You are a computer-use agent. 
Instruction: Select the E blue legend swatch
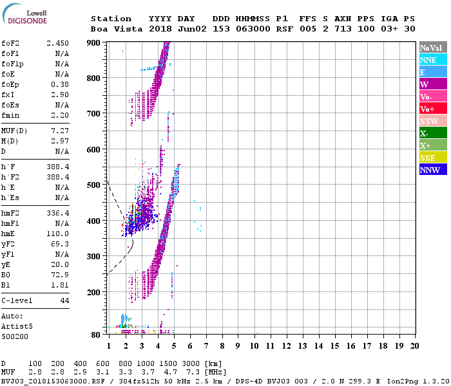tap(433, 72)
